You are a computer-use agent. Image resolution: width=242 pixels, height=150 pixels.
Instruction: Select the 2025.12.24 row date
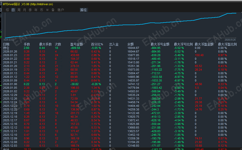[x=10, y=102]
